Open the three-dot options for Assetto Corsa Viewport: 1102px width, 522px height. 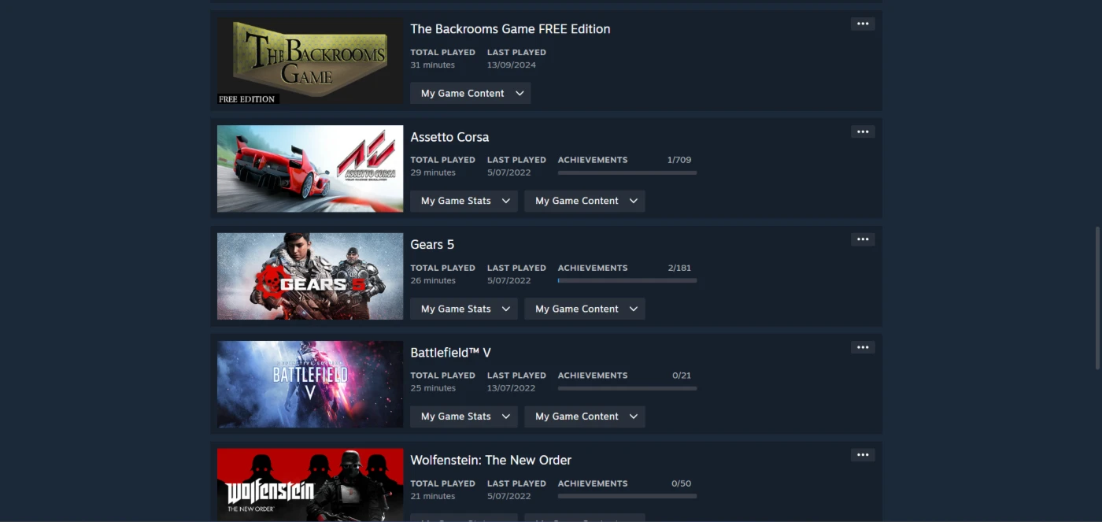[863, 131]
